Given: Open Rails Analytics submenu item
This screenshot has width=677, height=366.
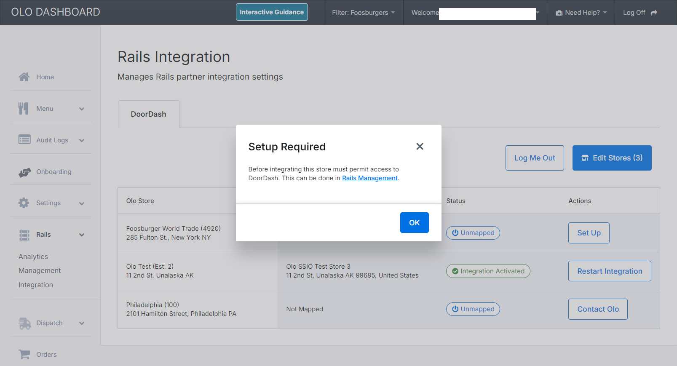Looking at the screenshot, I should (33, 256).
